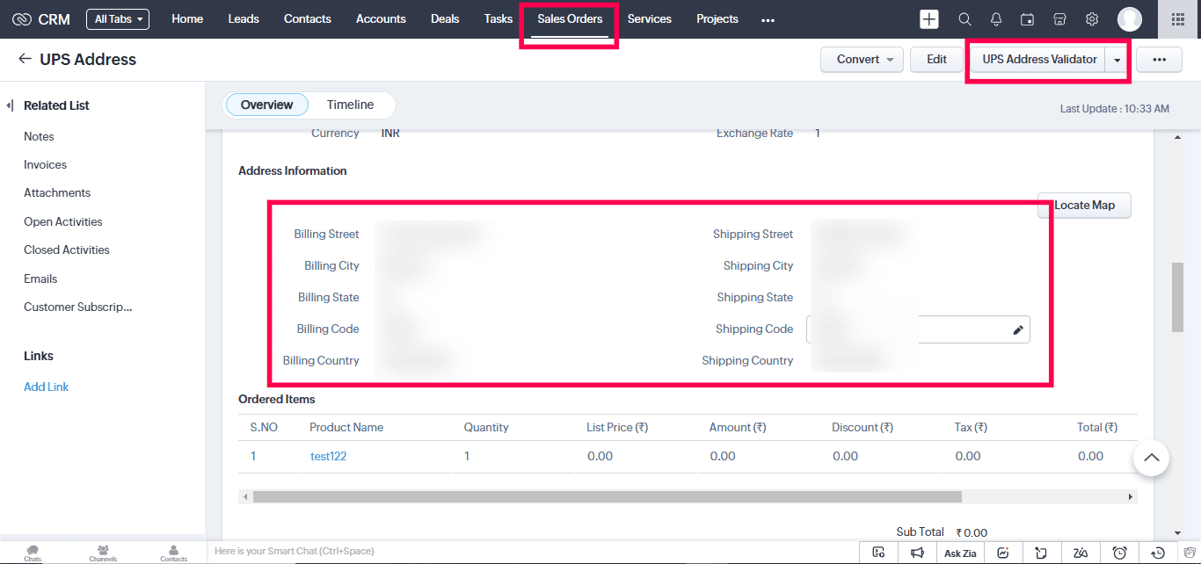Click the announcements megaphone icon

click(x=917, y=553)
